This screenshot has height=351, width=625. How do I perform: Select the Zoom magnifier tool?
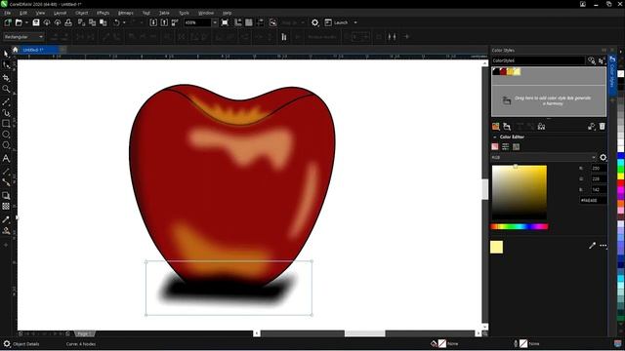(x=6, y=89)
